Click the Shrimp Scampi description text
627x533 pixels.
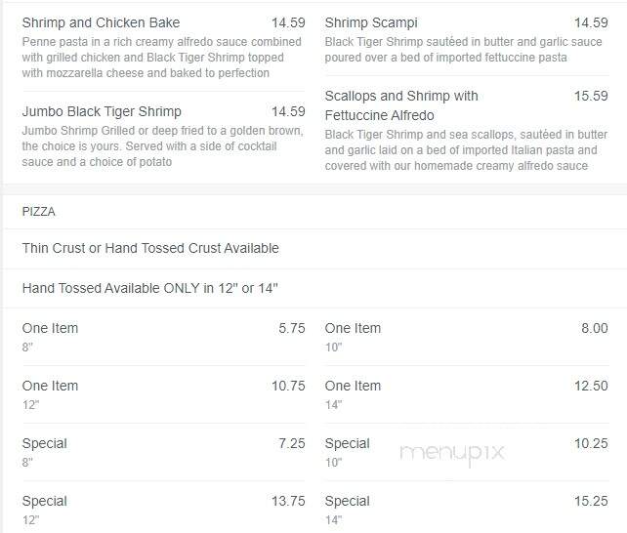pos(463,50)
